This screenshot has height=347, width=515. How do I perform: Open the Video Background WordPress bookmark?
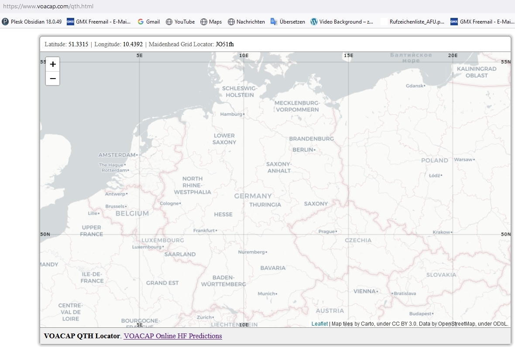coord(342,22)
